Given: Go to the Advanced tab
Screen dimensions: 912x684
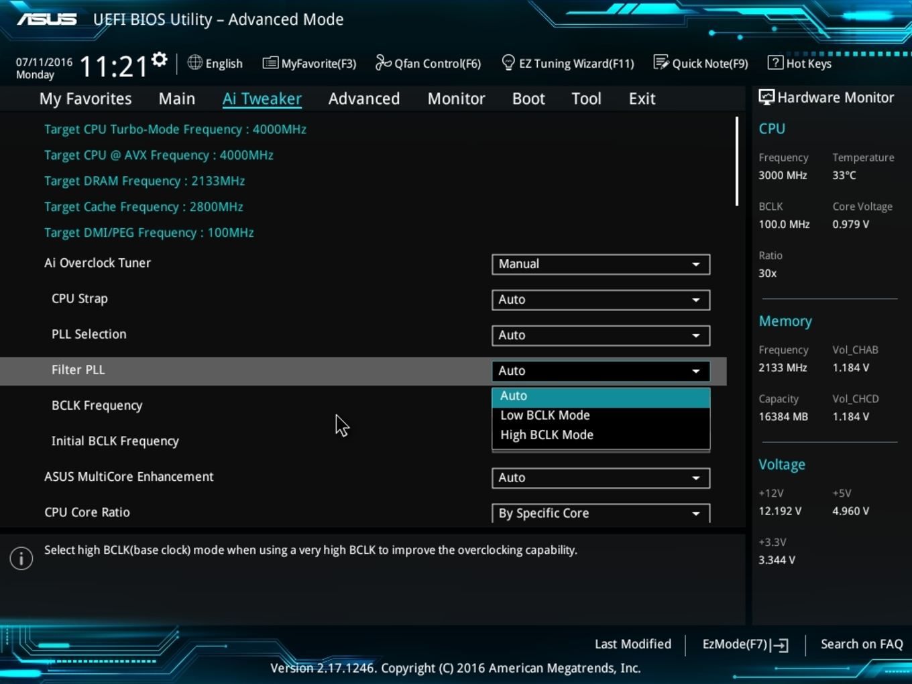Looking at the screenshot, I should [x=364, y=99].
